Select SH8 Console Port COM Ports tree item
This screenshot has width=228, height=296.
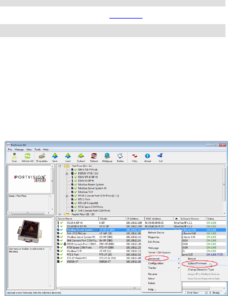94,211
